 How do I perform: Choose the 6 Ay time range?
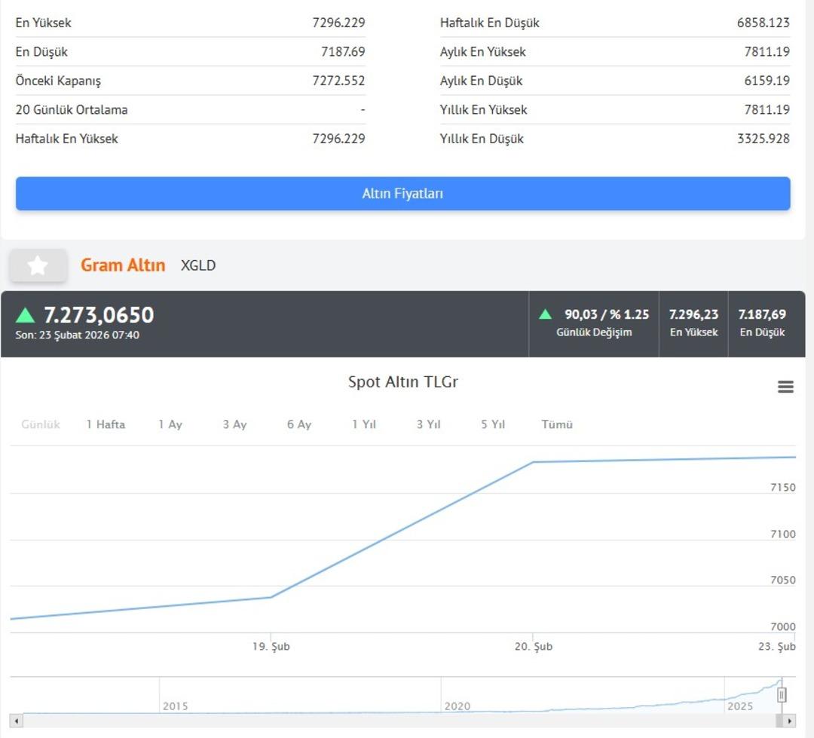[x=299, y=424]
